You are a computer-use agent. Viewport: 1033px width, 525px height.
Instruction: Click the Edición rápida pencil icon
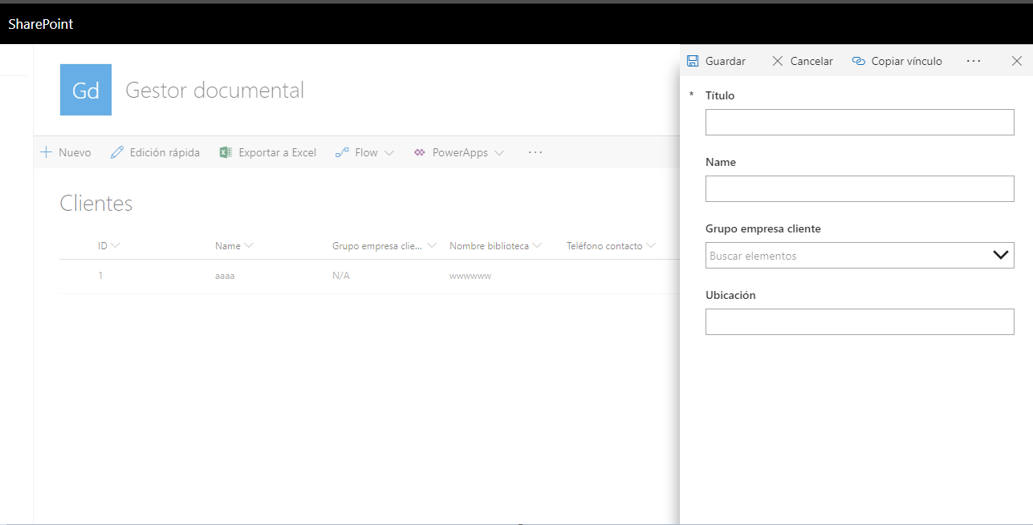117,152
